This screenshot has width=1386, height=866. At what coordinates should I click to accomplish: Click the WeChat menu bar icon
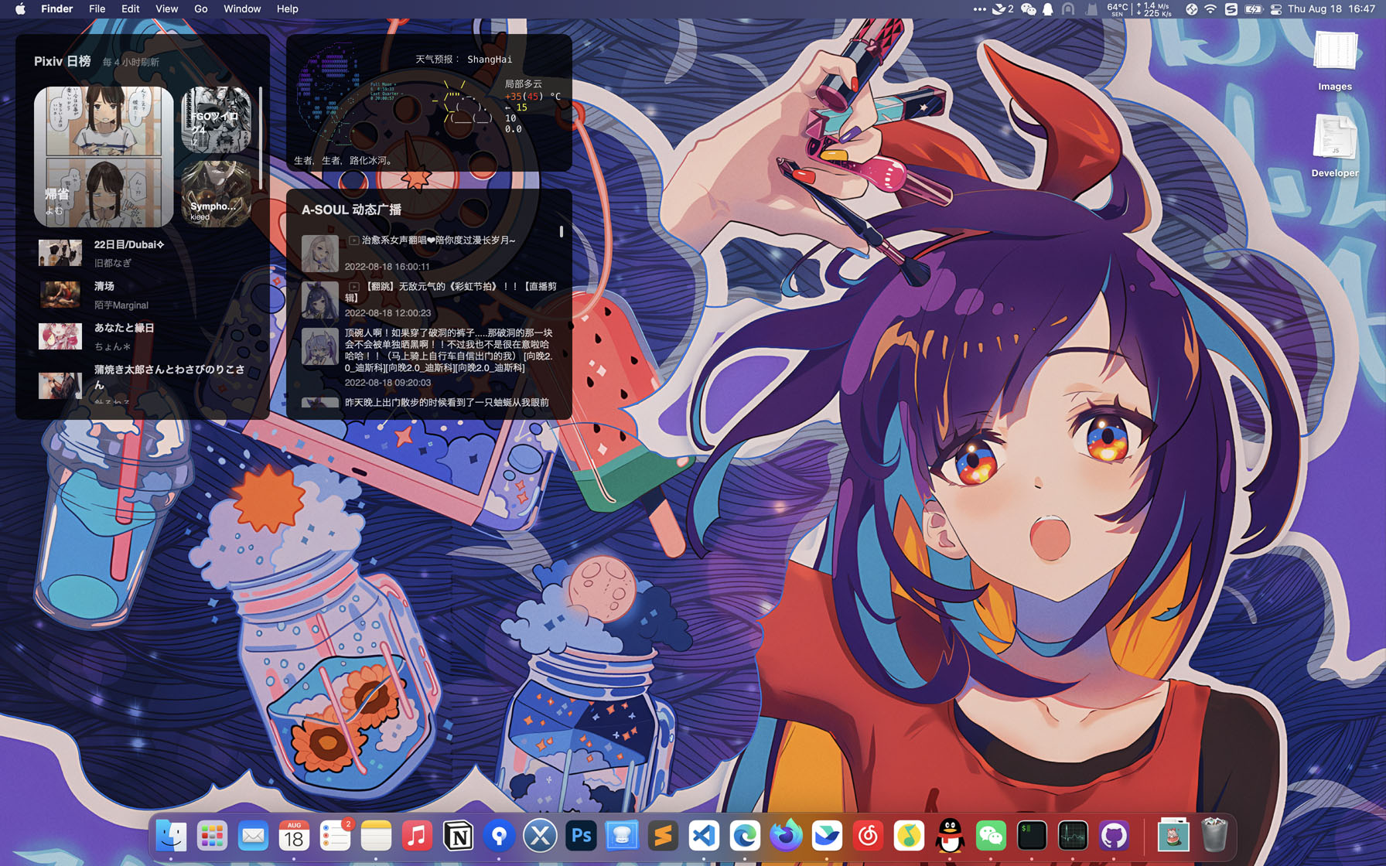[1028, 9]
